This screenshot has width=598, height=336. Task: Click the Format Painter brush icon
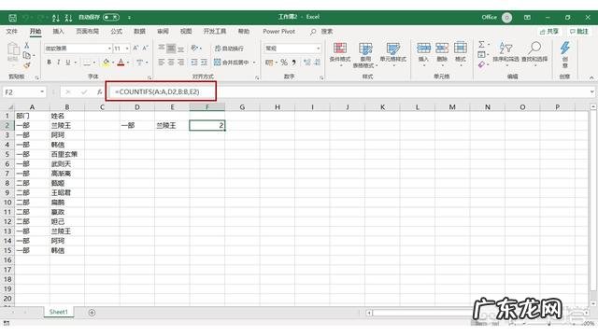(x=27, y=65)
